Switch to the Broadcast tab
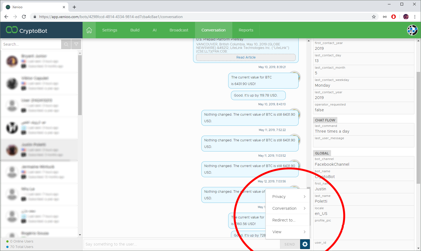The image size is (421, 251). coord(179,30)
